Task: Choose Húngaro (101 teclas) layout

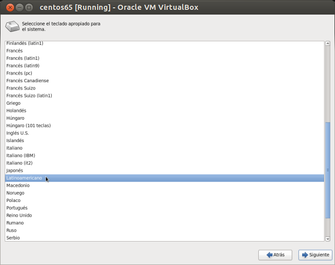Action: pos(164,125)
